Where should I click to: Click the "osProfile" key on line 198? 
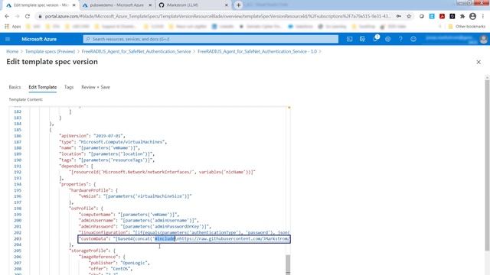click(83, 209)
